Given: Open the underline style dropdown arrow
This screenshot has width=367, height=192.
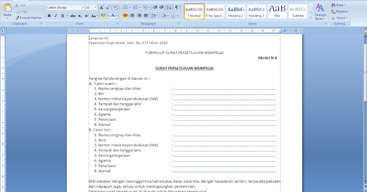Looking at the screenshot, I should click(x=67, y=16).
